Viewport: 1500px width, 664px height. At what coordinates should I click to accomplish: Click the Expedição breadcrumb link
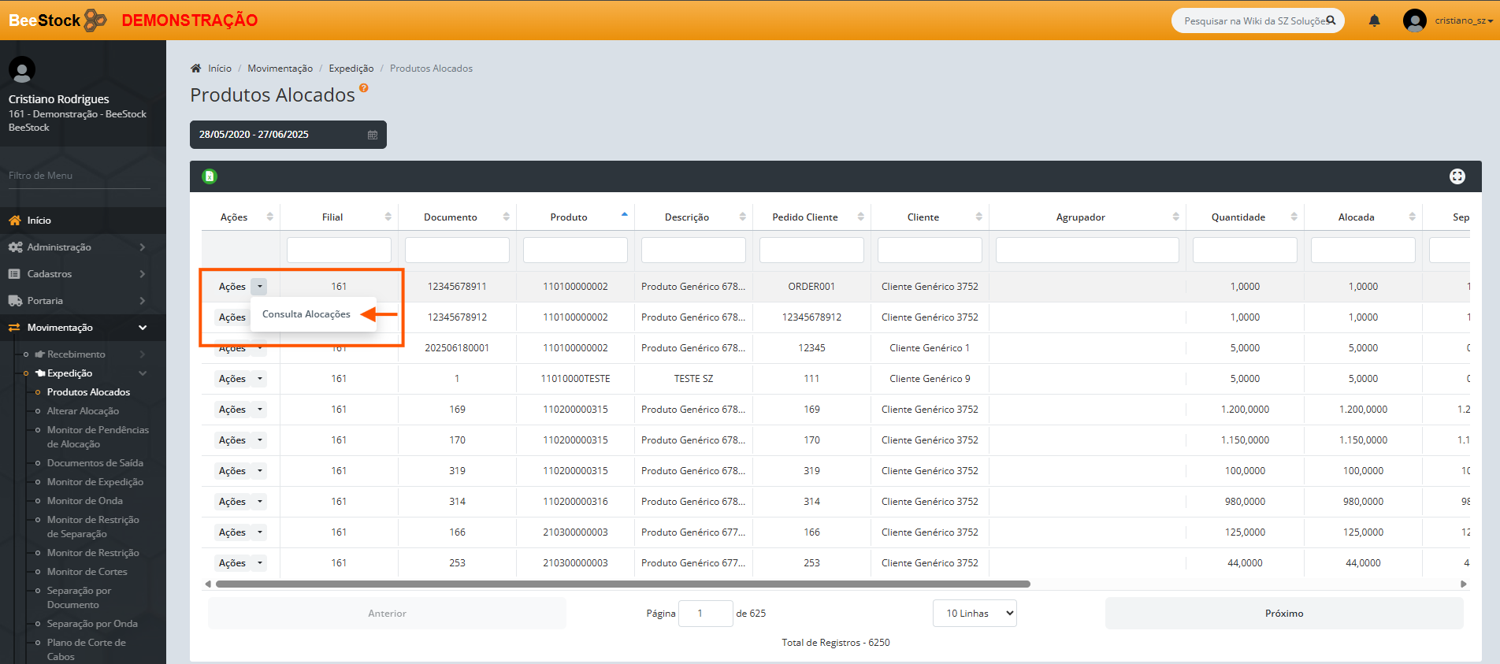click(351, 69)
